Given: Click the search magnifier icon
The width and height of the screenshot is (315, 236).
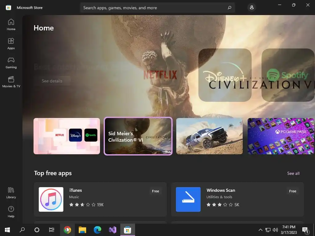Looking at the screenshot, I should (x=229, y=8).
